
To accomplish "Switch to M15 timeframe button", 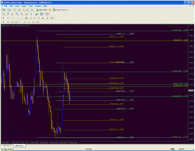I will (x=12, y=22).
